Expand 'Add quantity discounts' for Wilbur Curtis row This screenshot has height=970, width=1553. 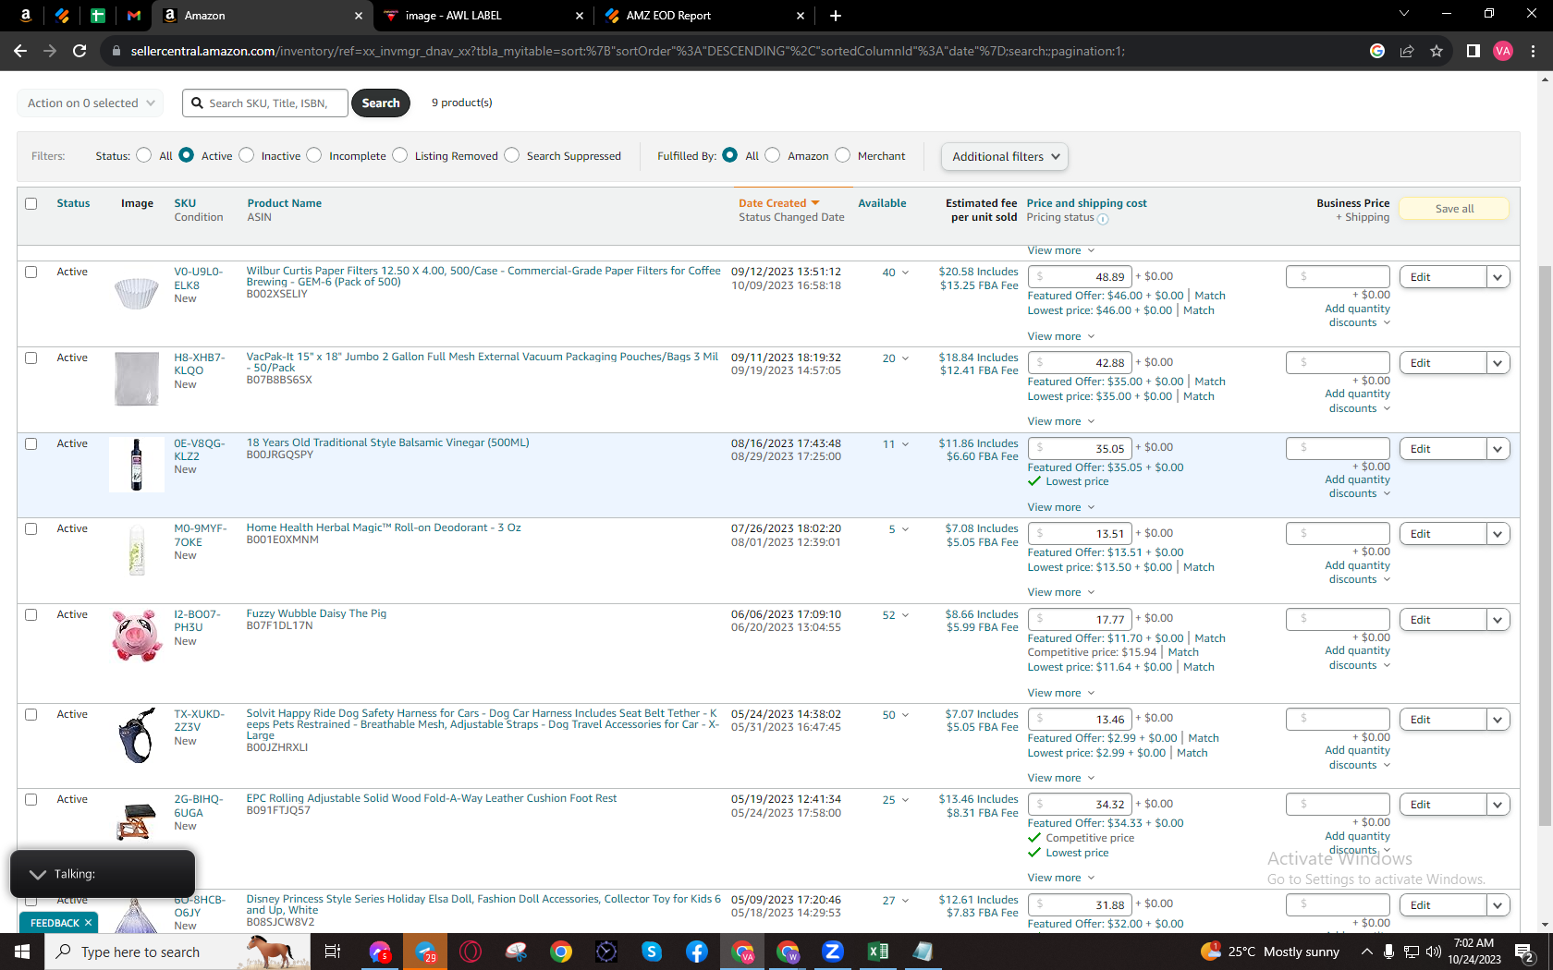point(1357,316)
